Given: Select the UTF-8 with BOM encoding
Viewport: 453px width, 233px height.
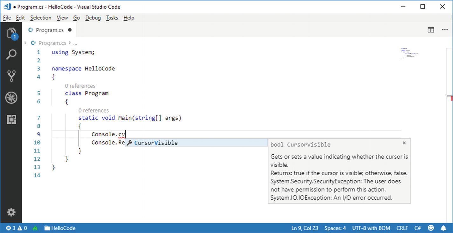Looking at the screenshot, I should pos(371,228).
